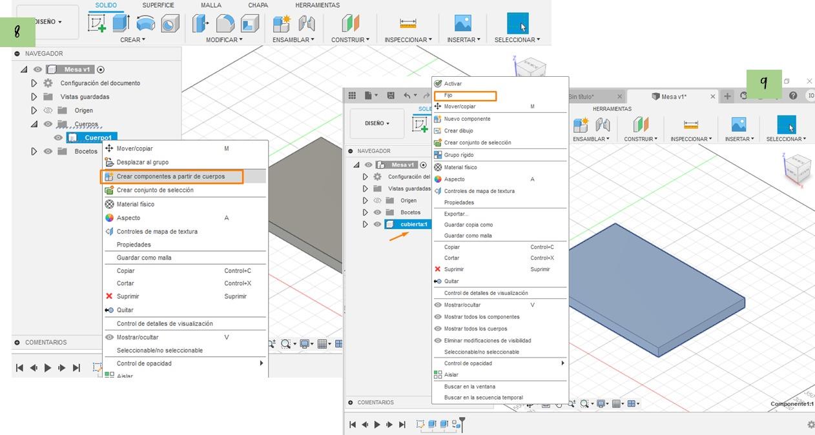This screenshot has height=435, width=815.
Task: Click the Select tool icon in left window
Action: (x=517, y=23)
